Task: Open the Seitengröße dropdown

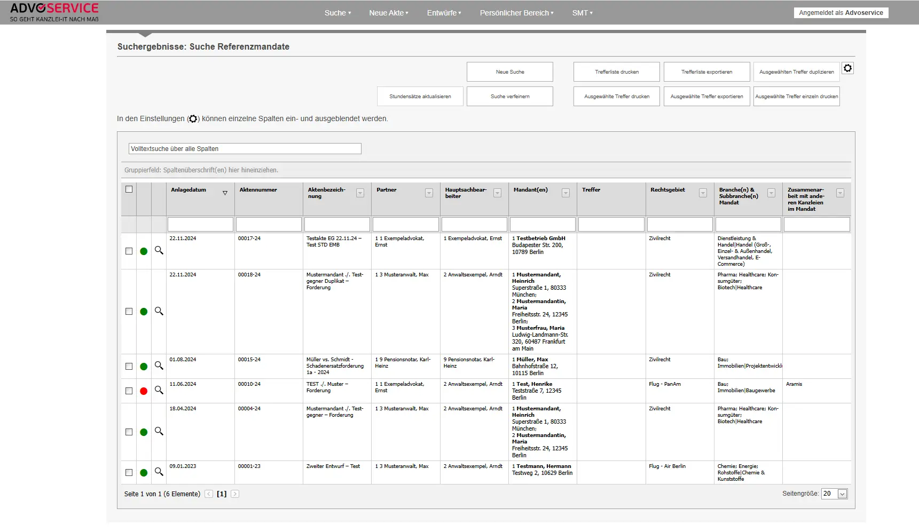Action: [x=842, y=494]
